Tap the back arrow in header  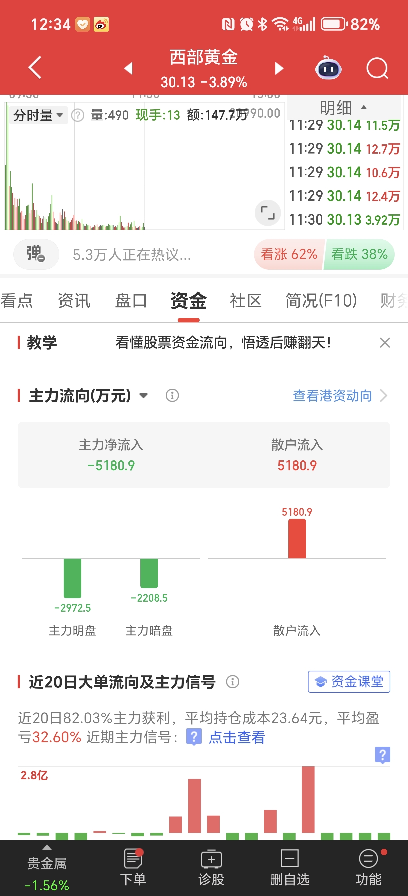(35, 67)
